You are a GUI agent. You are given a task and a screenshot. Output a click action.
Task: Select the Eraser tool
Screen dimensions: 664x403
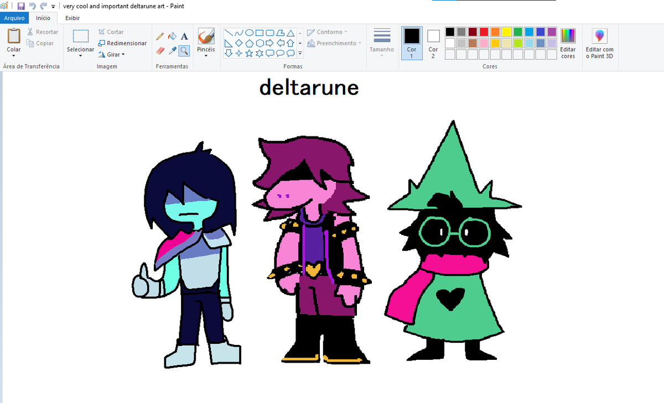pos(160,50)
